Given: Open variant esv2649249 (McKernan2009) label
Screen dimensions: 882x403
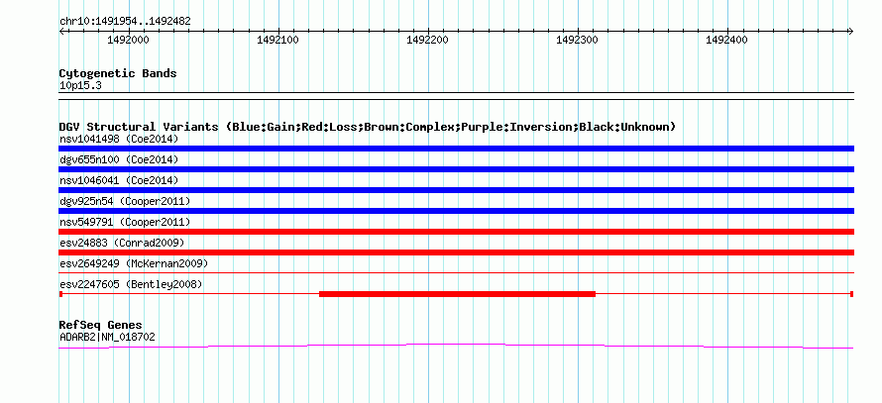Looking at the screenshot, I should pos(134,263).
